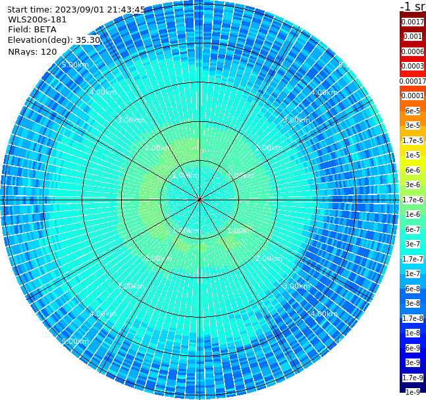
Task: Click the upper-left 5.00km range label
Action: (75, 65)
